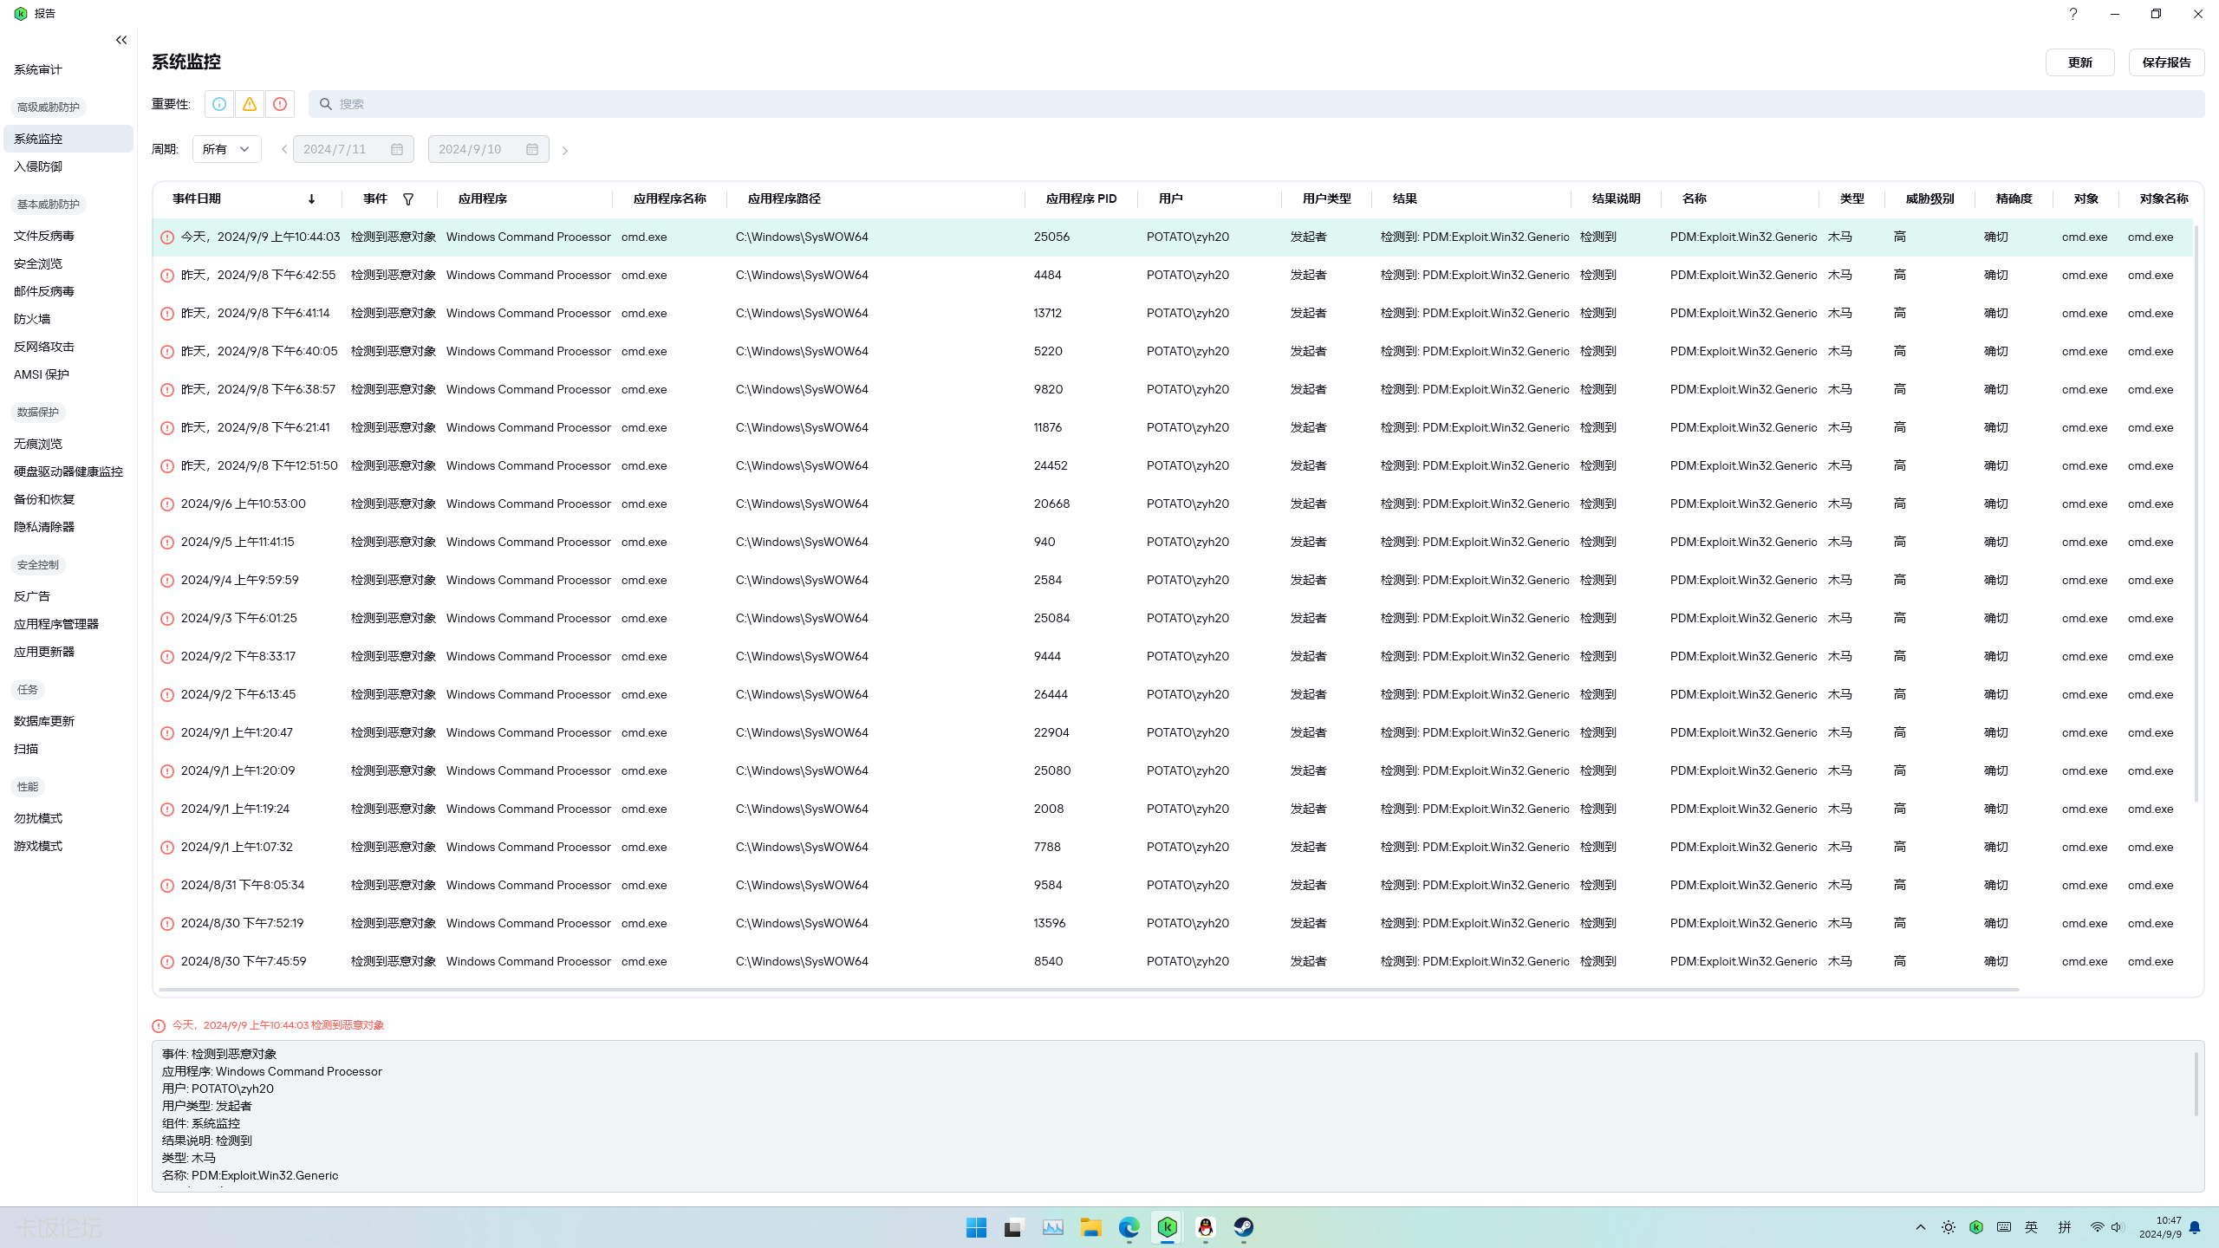Select 系统监控 in the sidebar
This screenshot has height=1248, width=2219.
point(68,139)
